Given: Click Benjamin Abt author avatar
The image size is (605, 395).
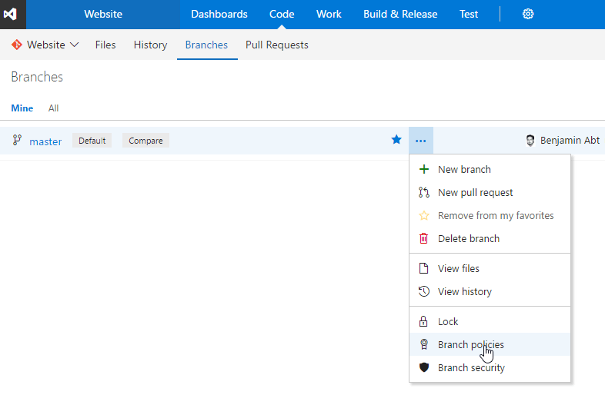Looking at the screenshot, I should [x=530, y=141].
